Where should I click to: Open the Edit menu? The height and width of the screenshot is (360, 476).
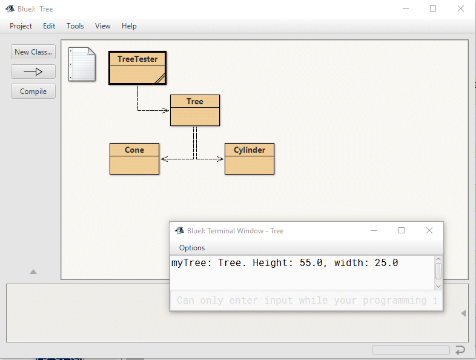[49, 26]
